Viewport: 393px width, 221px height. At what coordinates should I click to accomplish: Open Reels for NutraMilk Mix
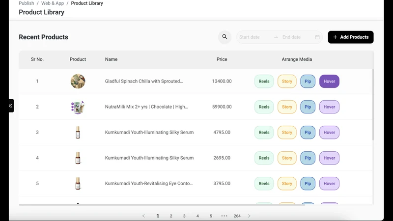point(264,107)
